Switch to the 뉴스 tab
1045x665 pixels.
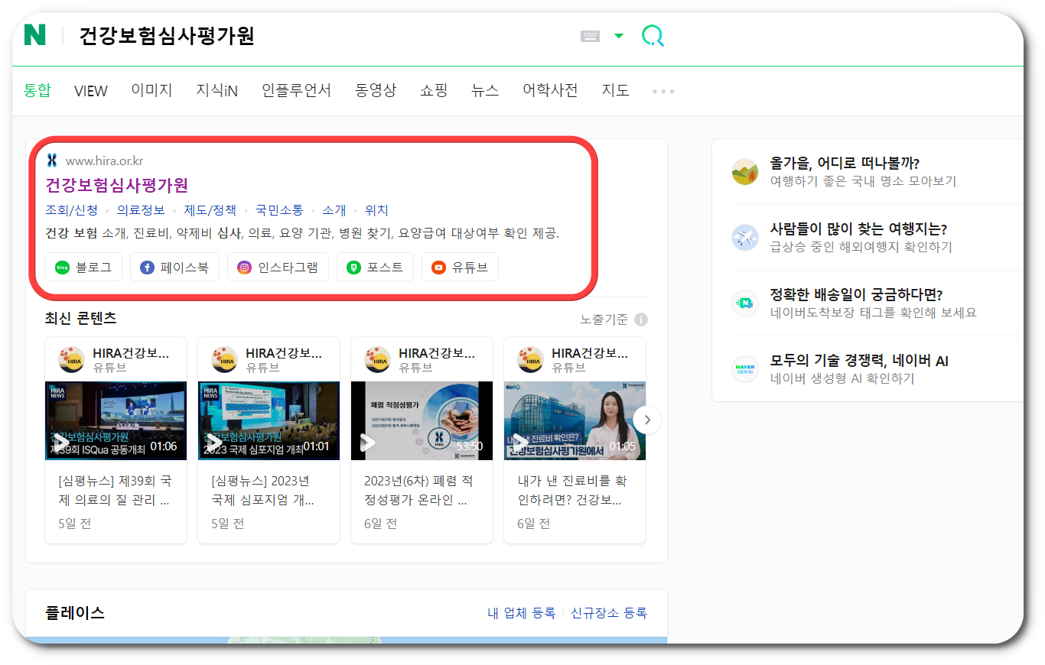485,90
